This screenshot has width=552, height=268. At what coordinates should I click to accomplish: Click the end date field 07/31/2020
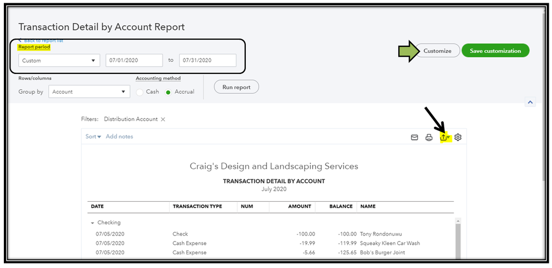point(208,61)
